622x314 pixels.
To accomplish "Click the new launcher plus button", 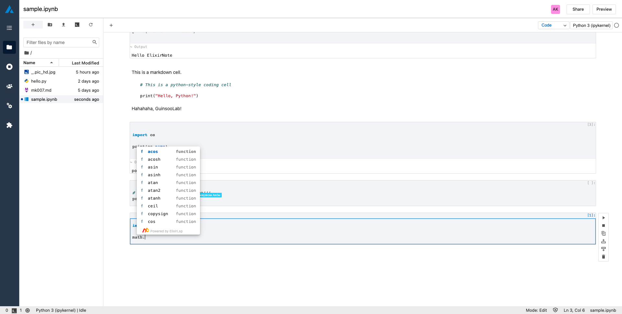I will [33, 25].
